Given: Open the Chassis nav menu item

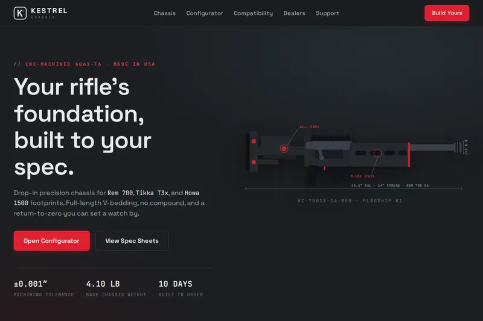Looking at the screenshot, I should click(164, 13).
